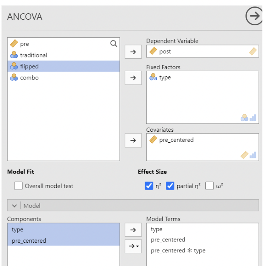Click the collapse options arrow beside ANCOVA
The width and height of the screenshot is (266, 270).
point(254,16)
